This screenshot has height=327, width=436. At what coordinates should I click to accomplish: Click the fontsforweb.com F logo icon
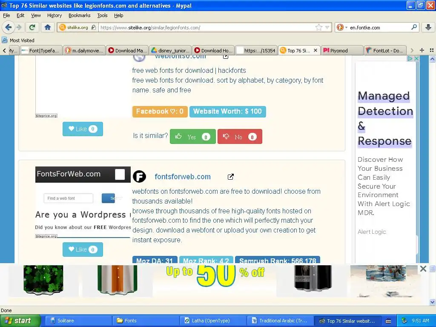click(139, 177)
